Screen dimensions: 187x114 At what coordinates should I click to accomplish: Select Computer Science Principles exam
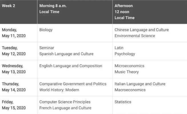(x=65, y=102)
